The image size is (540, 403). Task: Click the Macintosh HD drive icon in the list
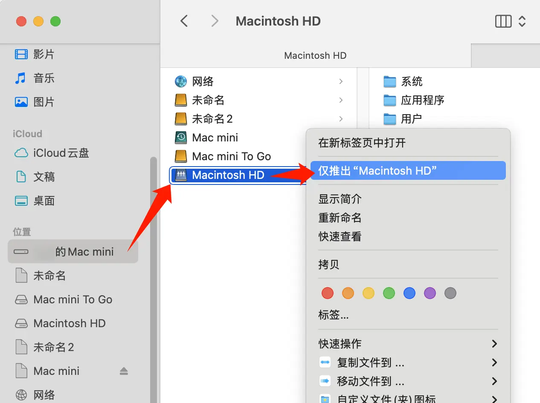181,175
